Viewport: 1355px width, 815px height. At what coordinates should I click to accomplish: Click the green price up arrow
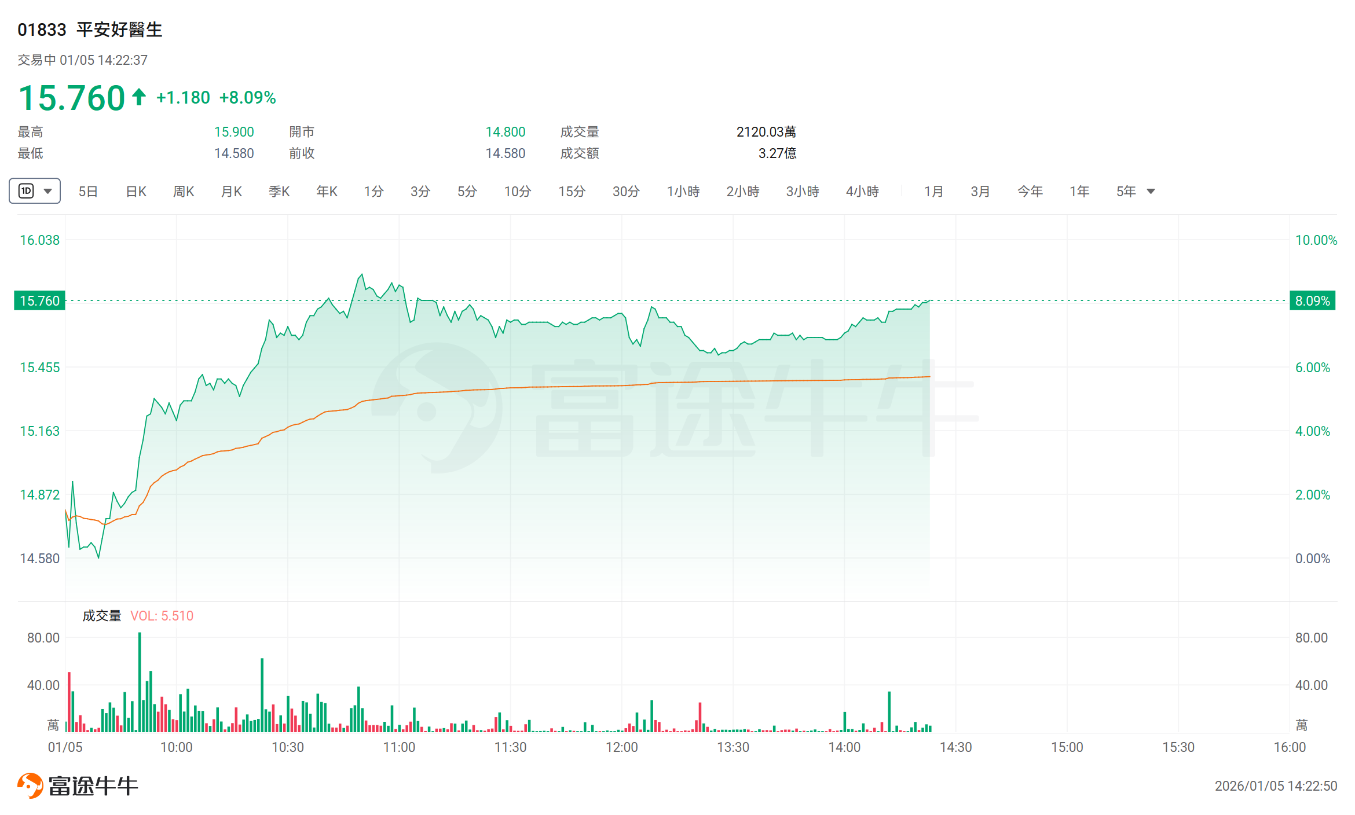coord(139,97)
